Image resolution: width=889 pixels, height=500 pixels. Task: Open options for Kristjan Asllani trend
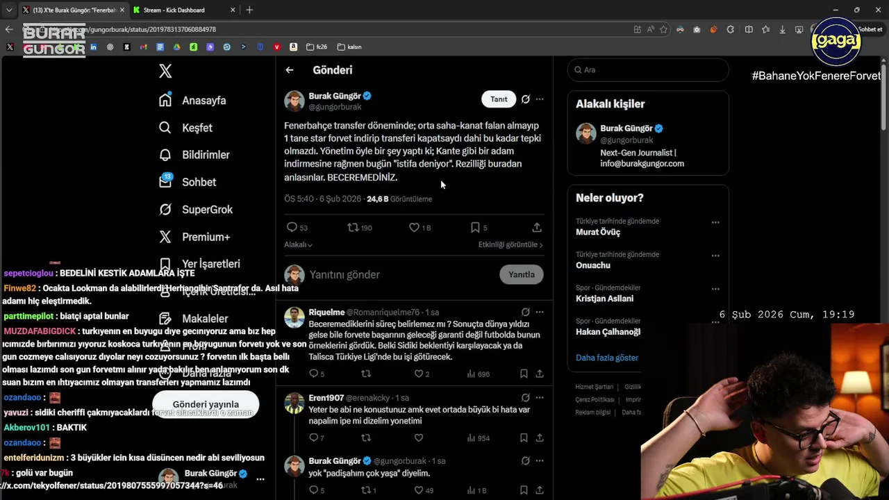tap(715, 289)
